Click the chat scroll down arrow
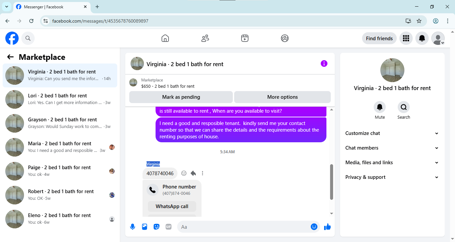Screen dimensions: 455x242 (331, 213)
